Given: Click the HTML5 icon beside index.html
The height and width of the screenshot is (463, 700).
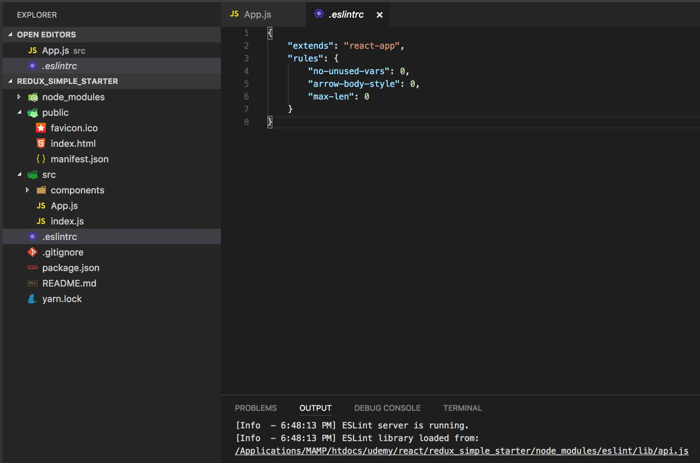Looking at the screenshot, I should coord(41,144).
